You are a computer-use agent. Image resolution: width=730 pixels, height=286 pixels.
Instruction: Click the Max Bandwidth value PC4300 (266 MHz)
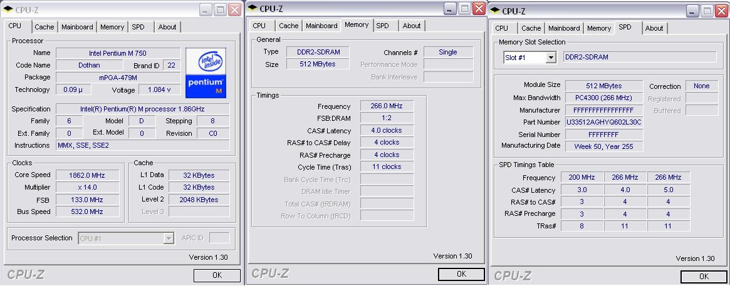[x=604, y=98]
